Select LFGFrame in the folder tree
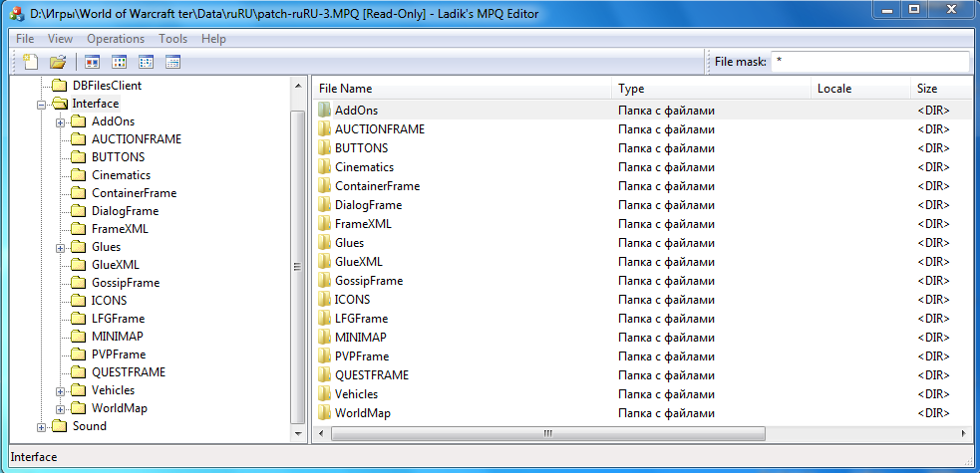This screenshot has height=473, width=980. point(118,319)
